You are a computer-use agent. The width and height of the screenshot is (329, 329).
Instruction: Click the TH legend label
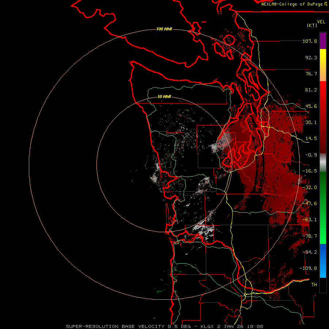(x=314, y=285)
